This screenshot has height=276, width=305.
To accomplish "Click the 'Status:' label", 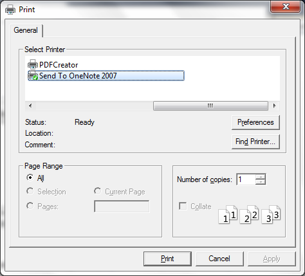I will point(35,122).
